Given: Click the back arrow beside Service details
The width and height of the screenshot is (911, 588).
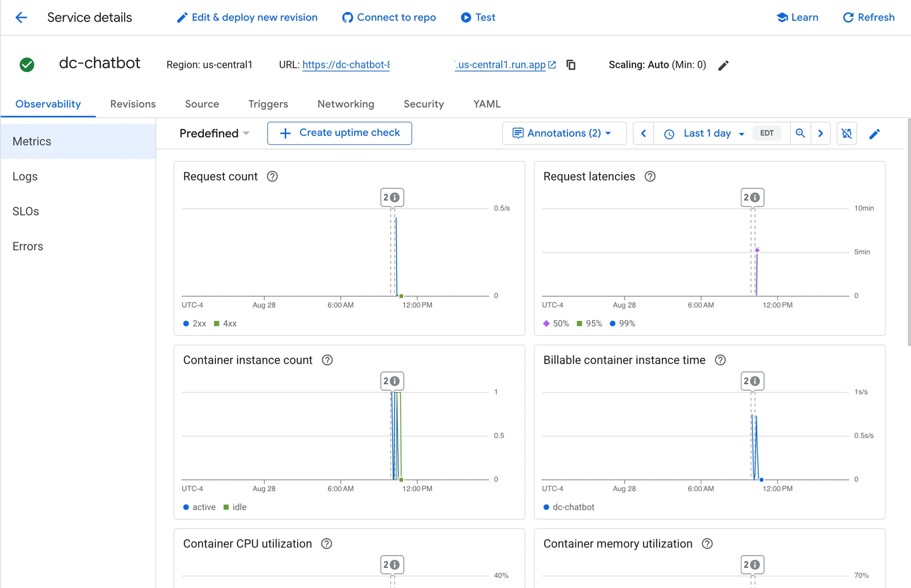Looking at the screenshot, I should tap(21, 18).
